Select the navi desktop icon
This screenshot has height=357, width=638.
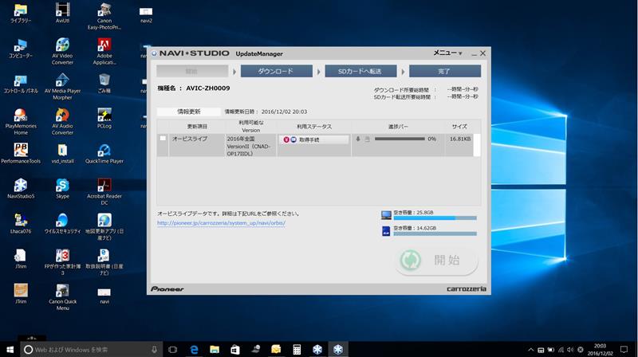[104, 295]
